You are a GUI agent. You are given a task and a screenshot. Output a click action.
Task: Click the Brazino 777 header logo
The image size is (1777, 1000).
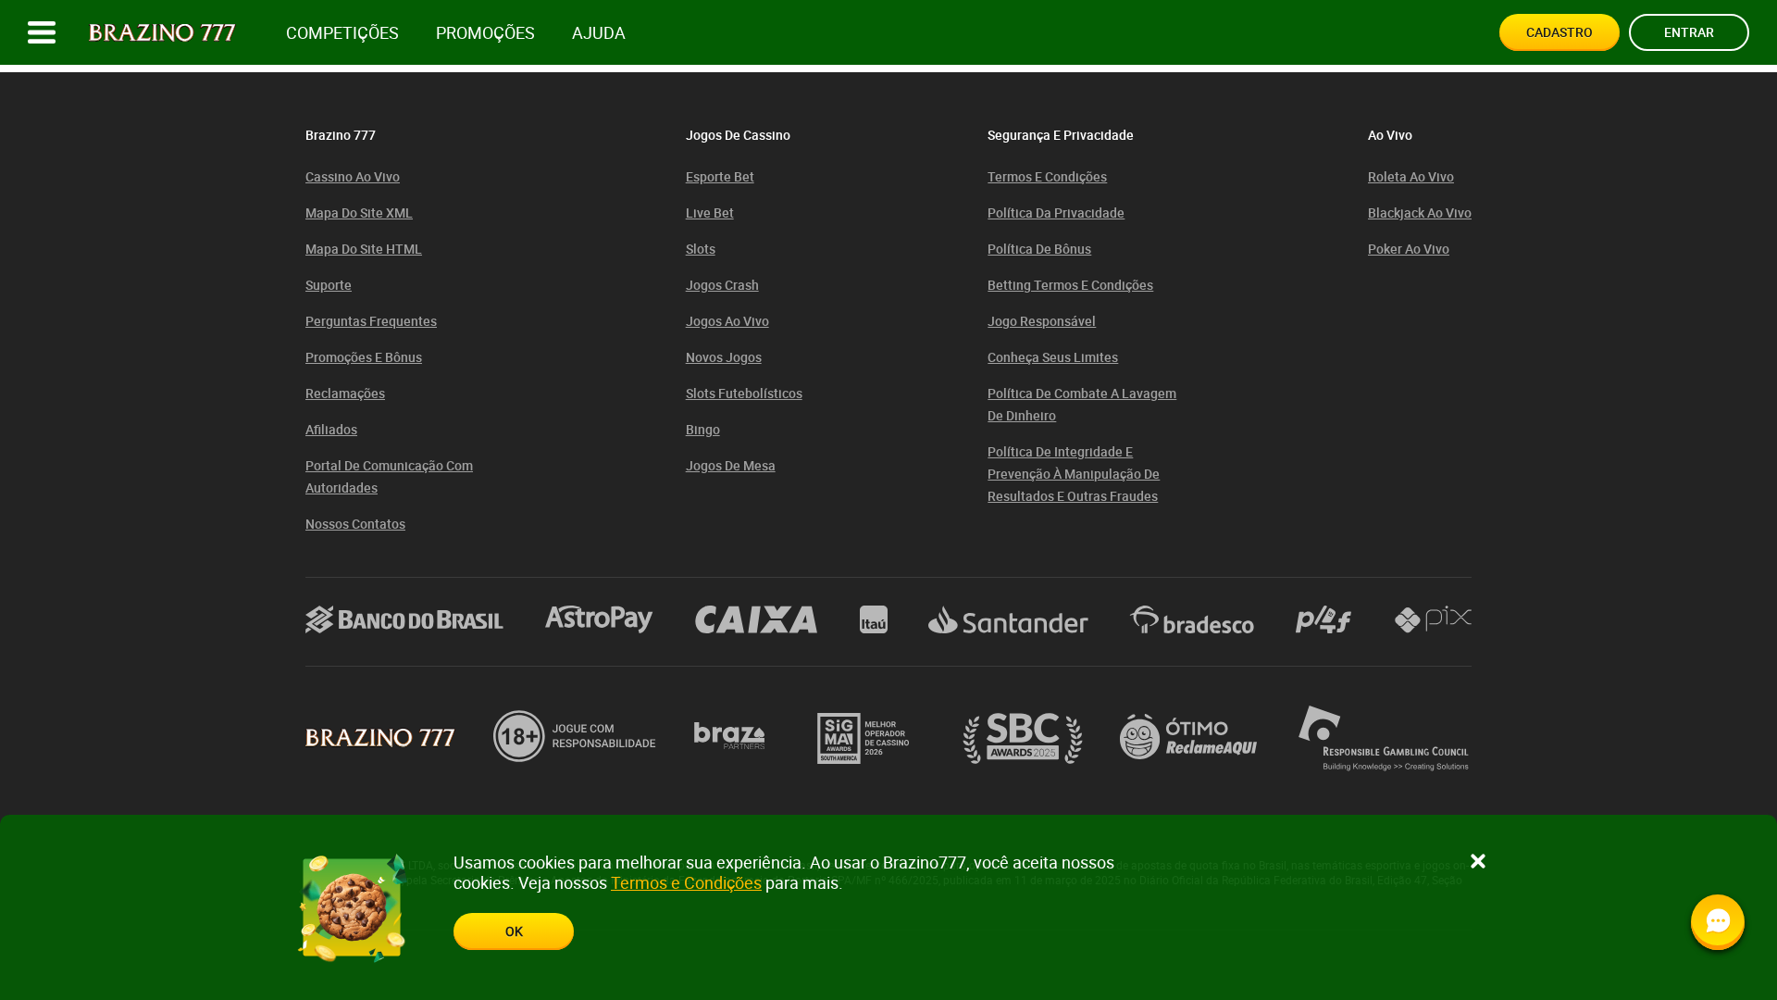coord(162,32)
